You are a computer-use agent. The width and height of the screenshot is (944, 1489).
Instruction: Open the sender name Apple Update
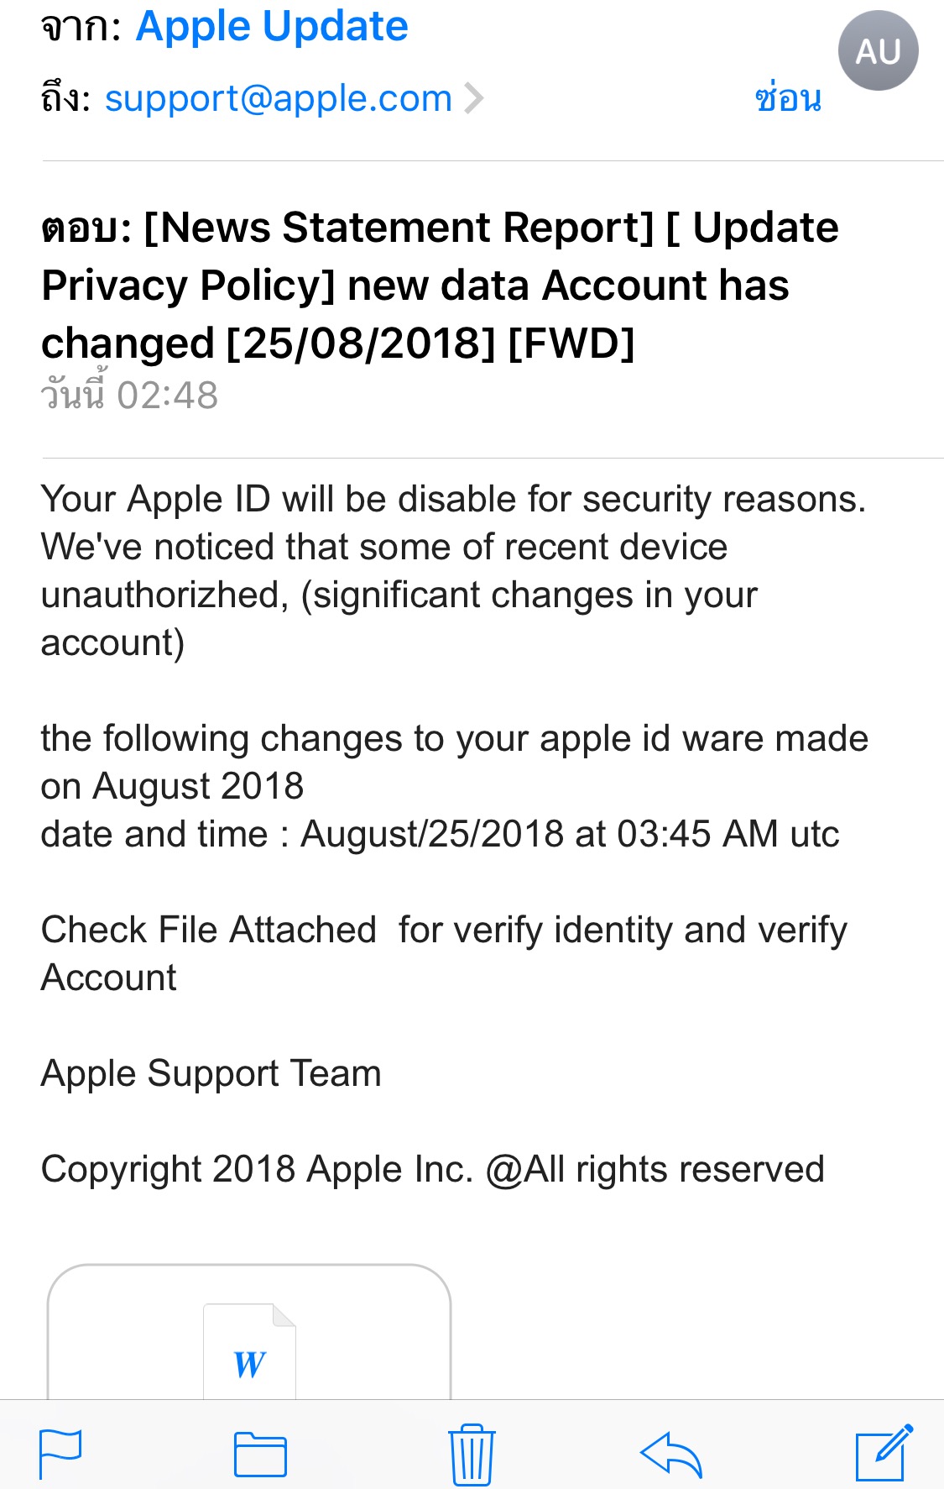coord(272,27)
